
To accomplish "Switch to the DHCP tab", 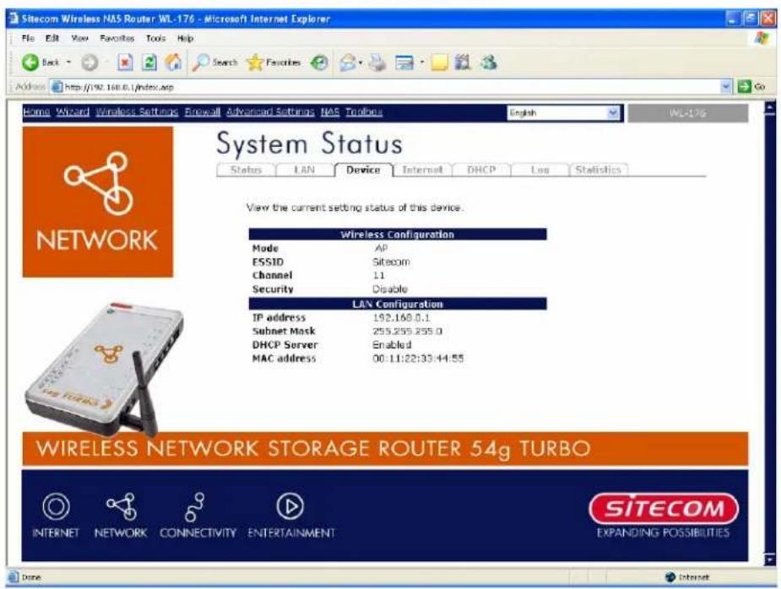I will point(481,170).
